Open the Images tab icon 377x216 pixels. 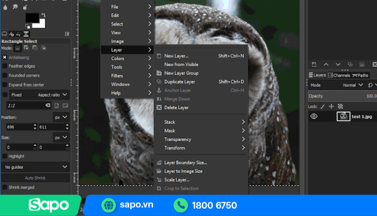pyautogui.click(x=26, y=34)
